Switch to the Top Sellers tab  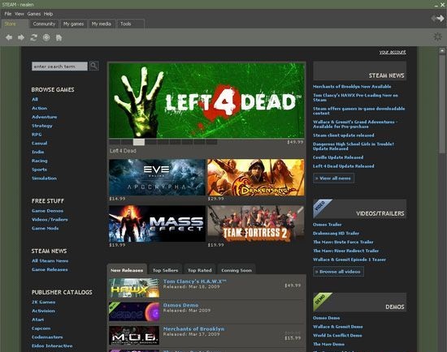click(x=165, y=270)
